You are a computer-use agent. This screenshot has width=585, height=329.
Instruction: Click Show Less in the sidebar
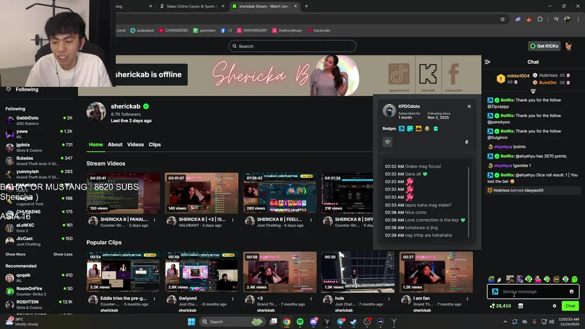click(63, 255)
